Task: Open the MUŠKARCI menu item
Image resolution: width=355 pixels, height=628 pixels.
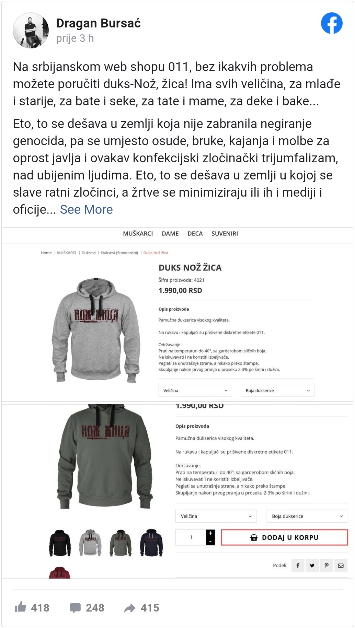Action: coord(138,233)
